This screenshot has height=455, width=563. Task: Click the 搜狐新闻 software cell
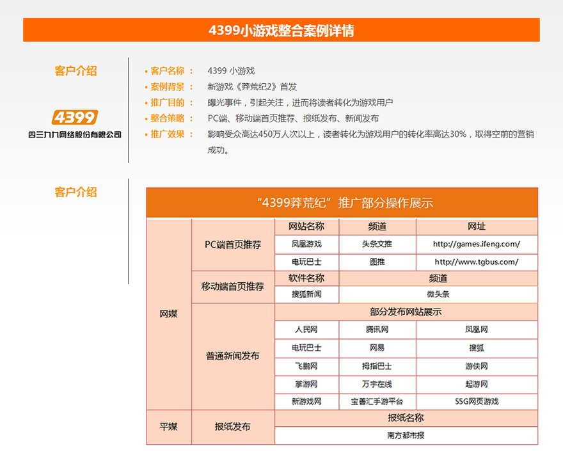click(308, 293)
